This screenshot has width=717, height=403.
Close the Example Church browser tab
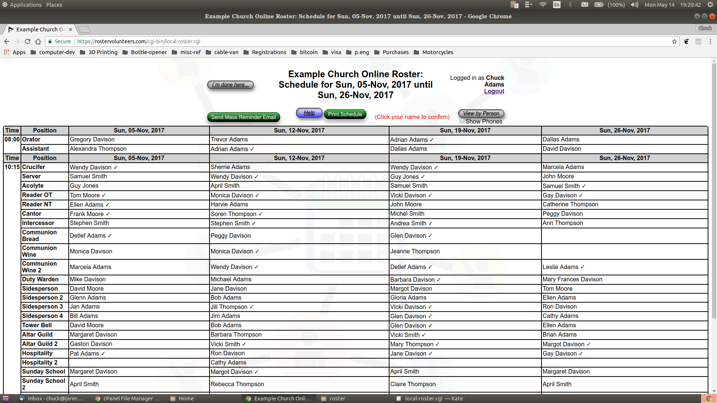point(71,29)
